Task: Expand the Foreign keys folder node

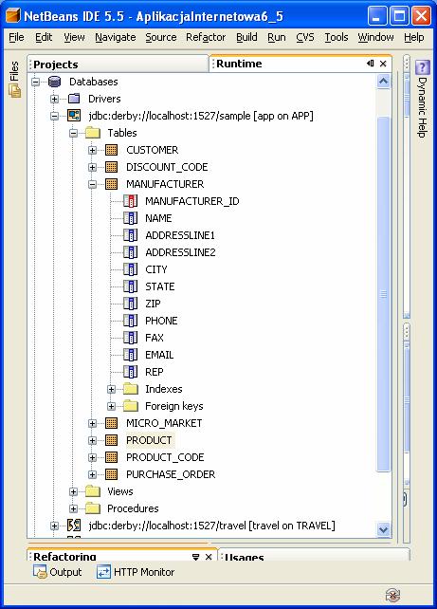Action: click(x=112, y=406)
